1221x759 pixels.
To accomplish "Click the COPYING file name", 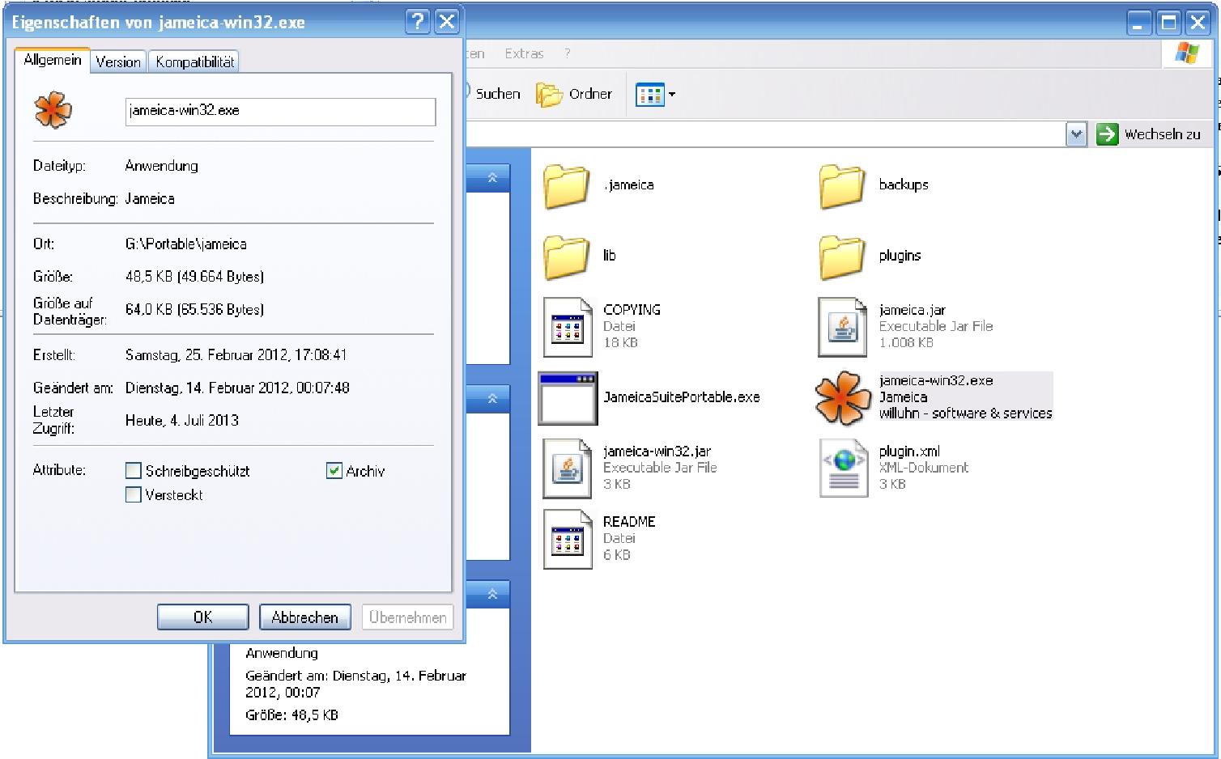I will (632, 310).
